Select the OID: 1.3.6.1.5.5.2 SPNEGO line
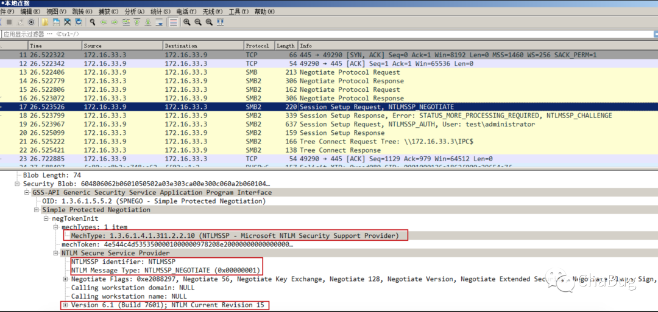Viewport: 658px width, 312px height. pos(154,201)
